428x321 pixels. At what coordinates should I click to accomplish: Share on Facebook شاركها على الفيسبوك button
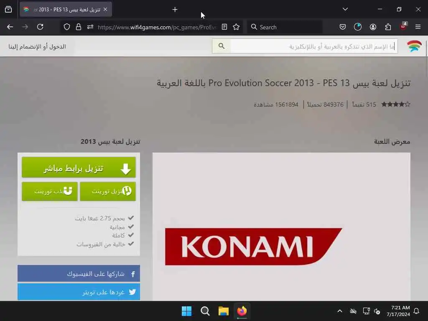click(79, 273)
